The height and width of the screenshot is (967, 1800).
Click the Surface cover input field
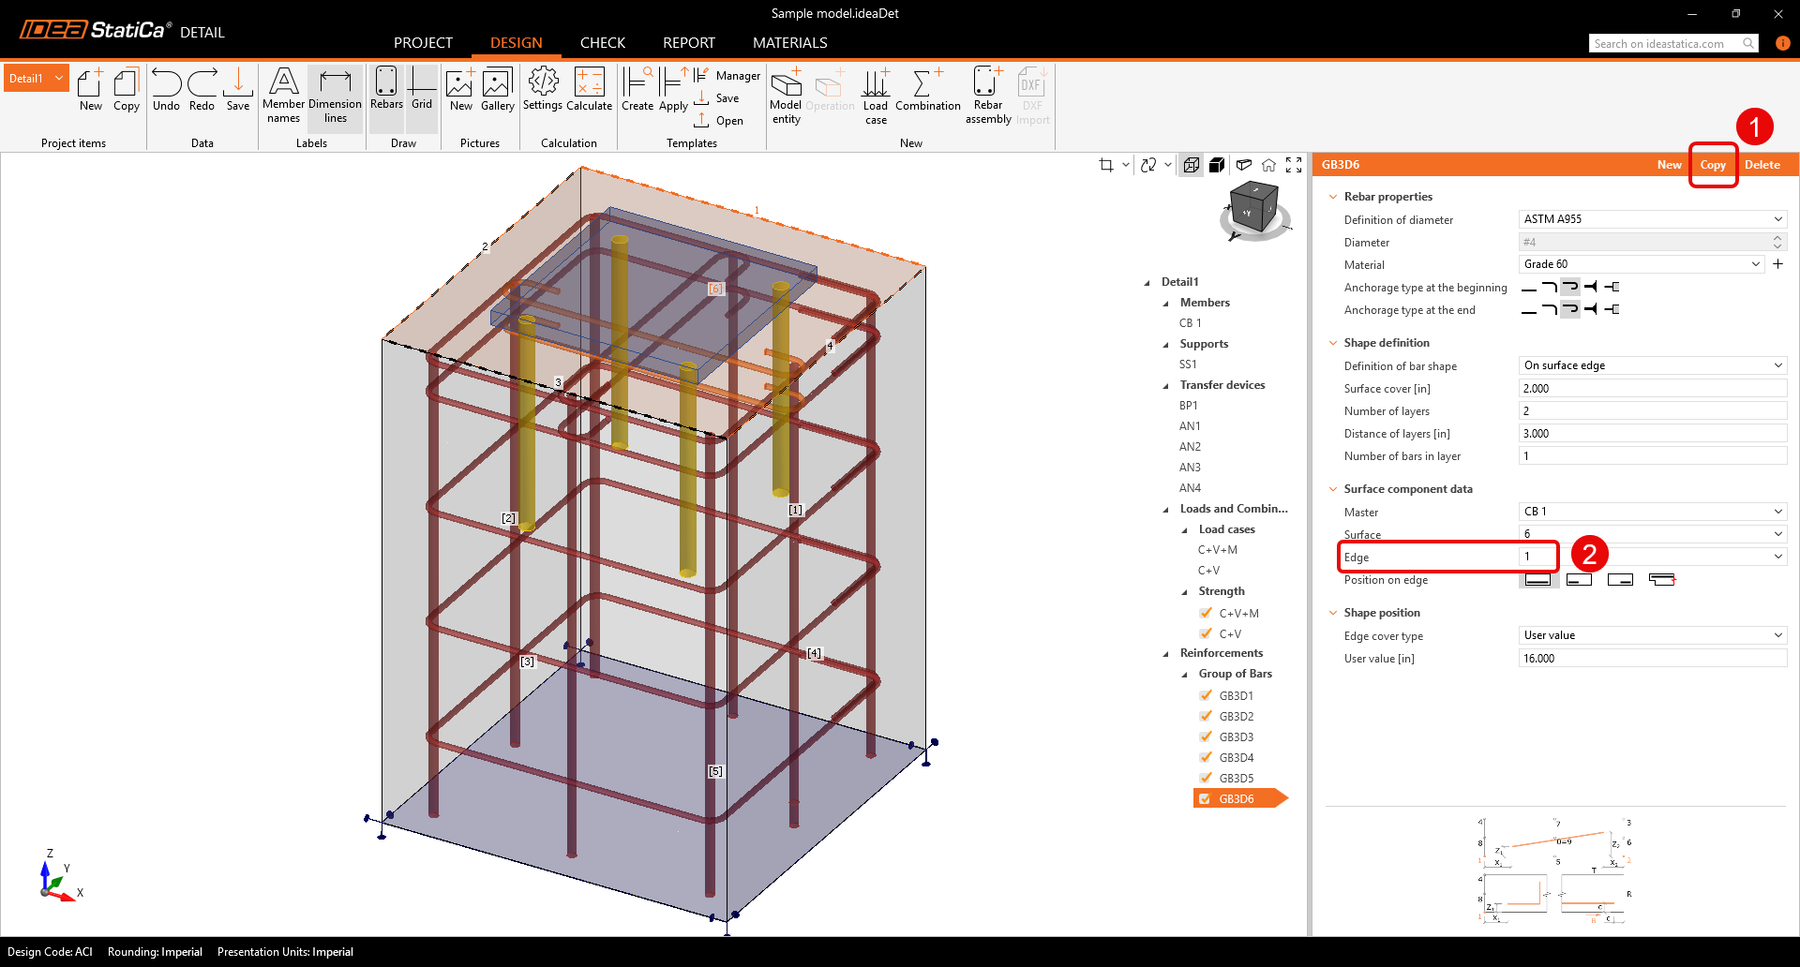click(x=1652, y=388)
